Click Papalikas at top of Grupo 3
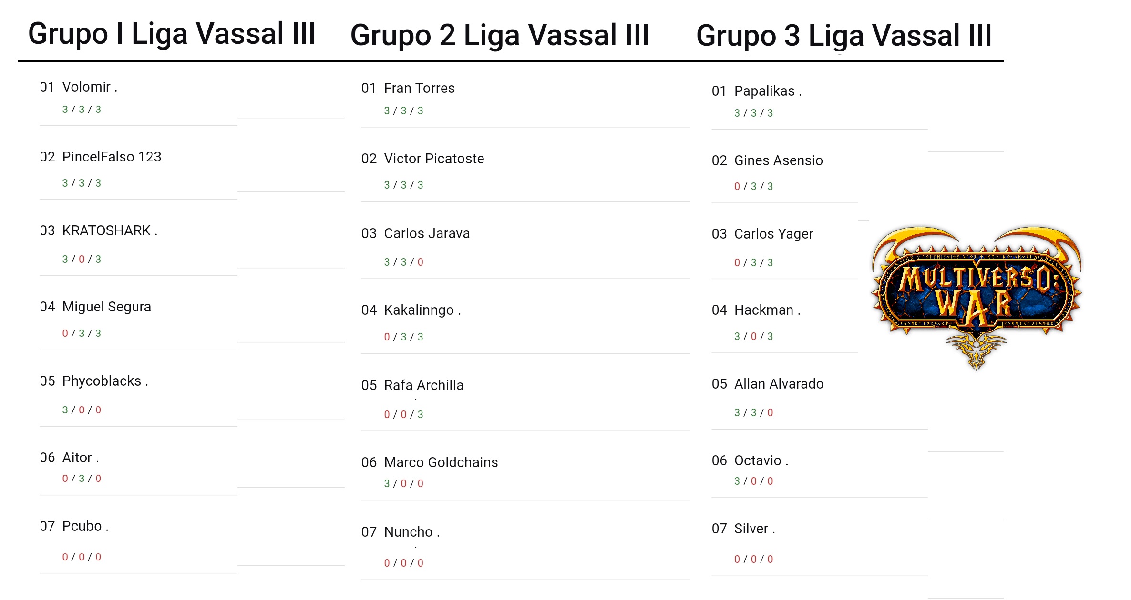Screen dimensions: 1131x600 768,91
